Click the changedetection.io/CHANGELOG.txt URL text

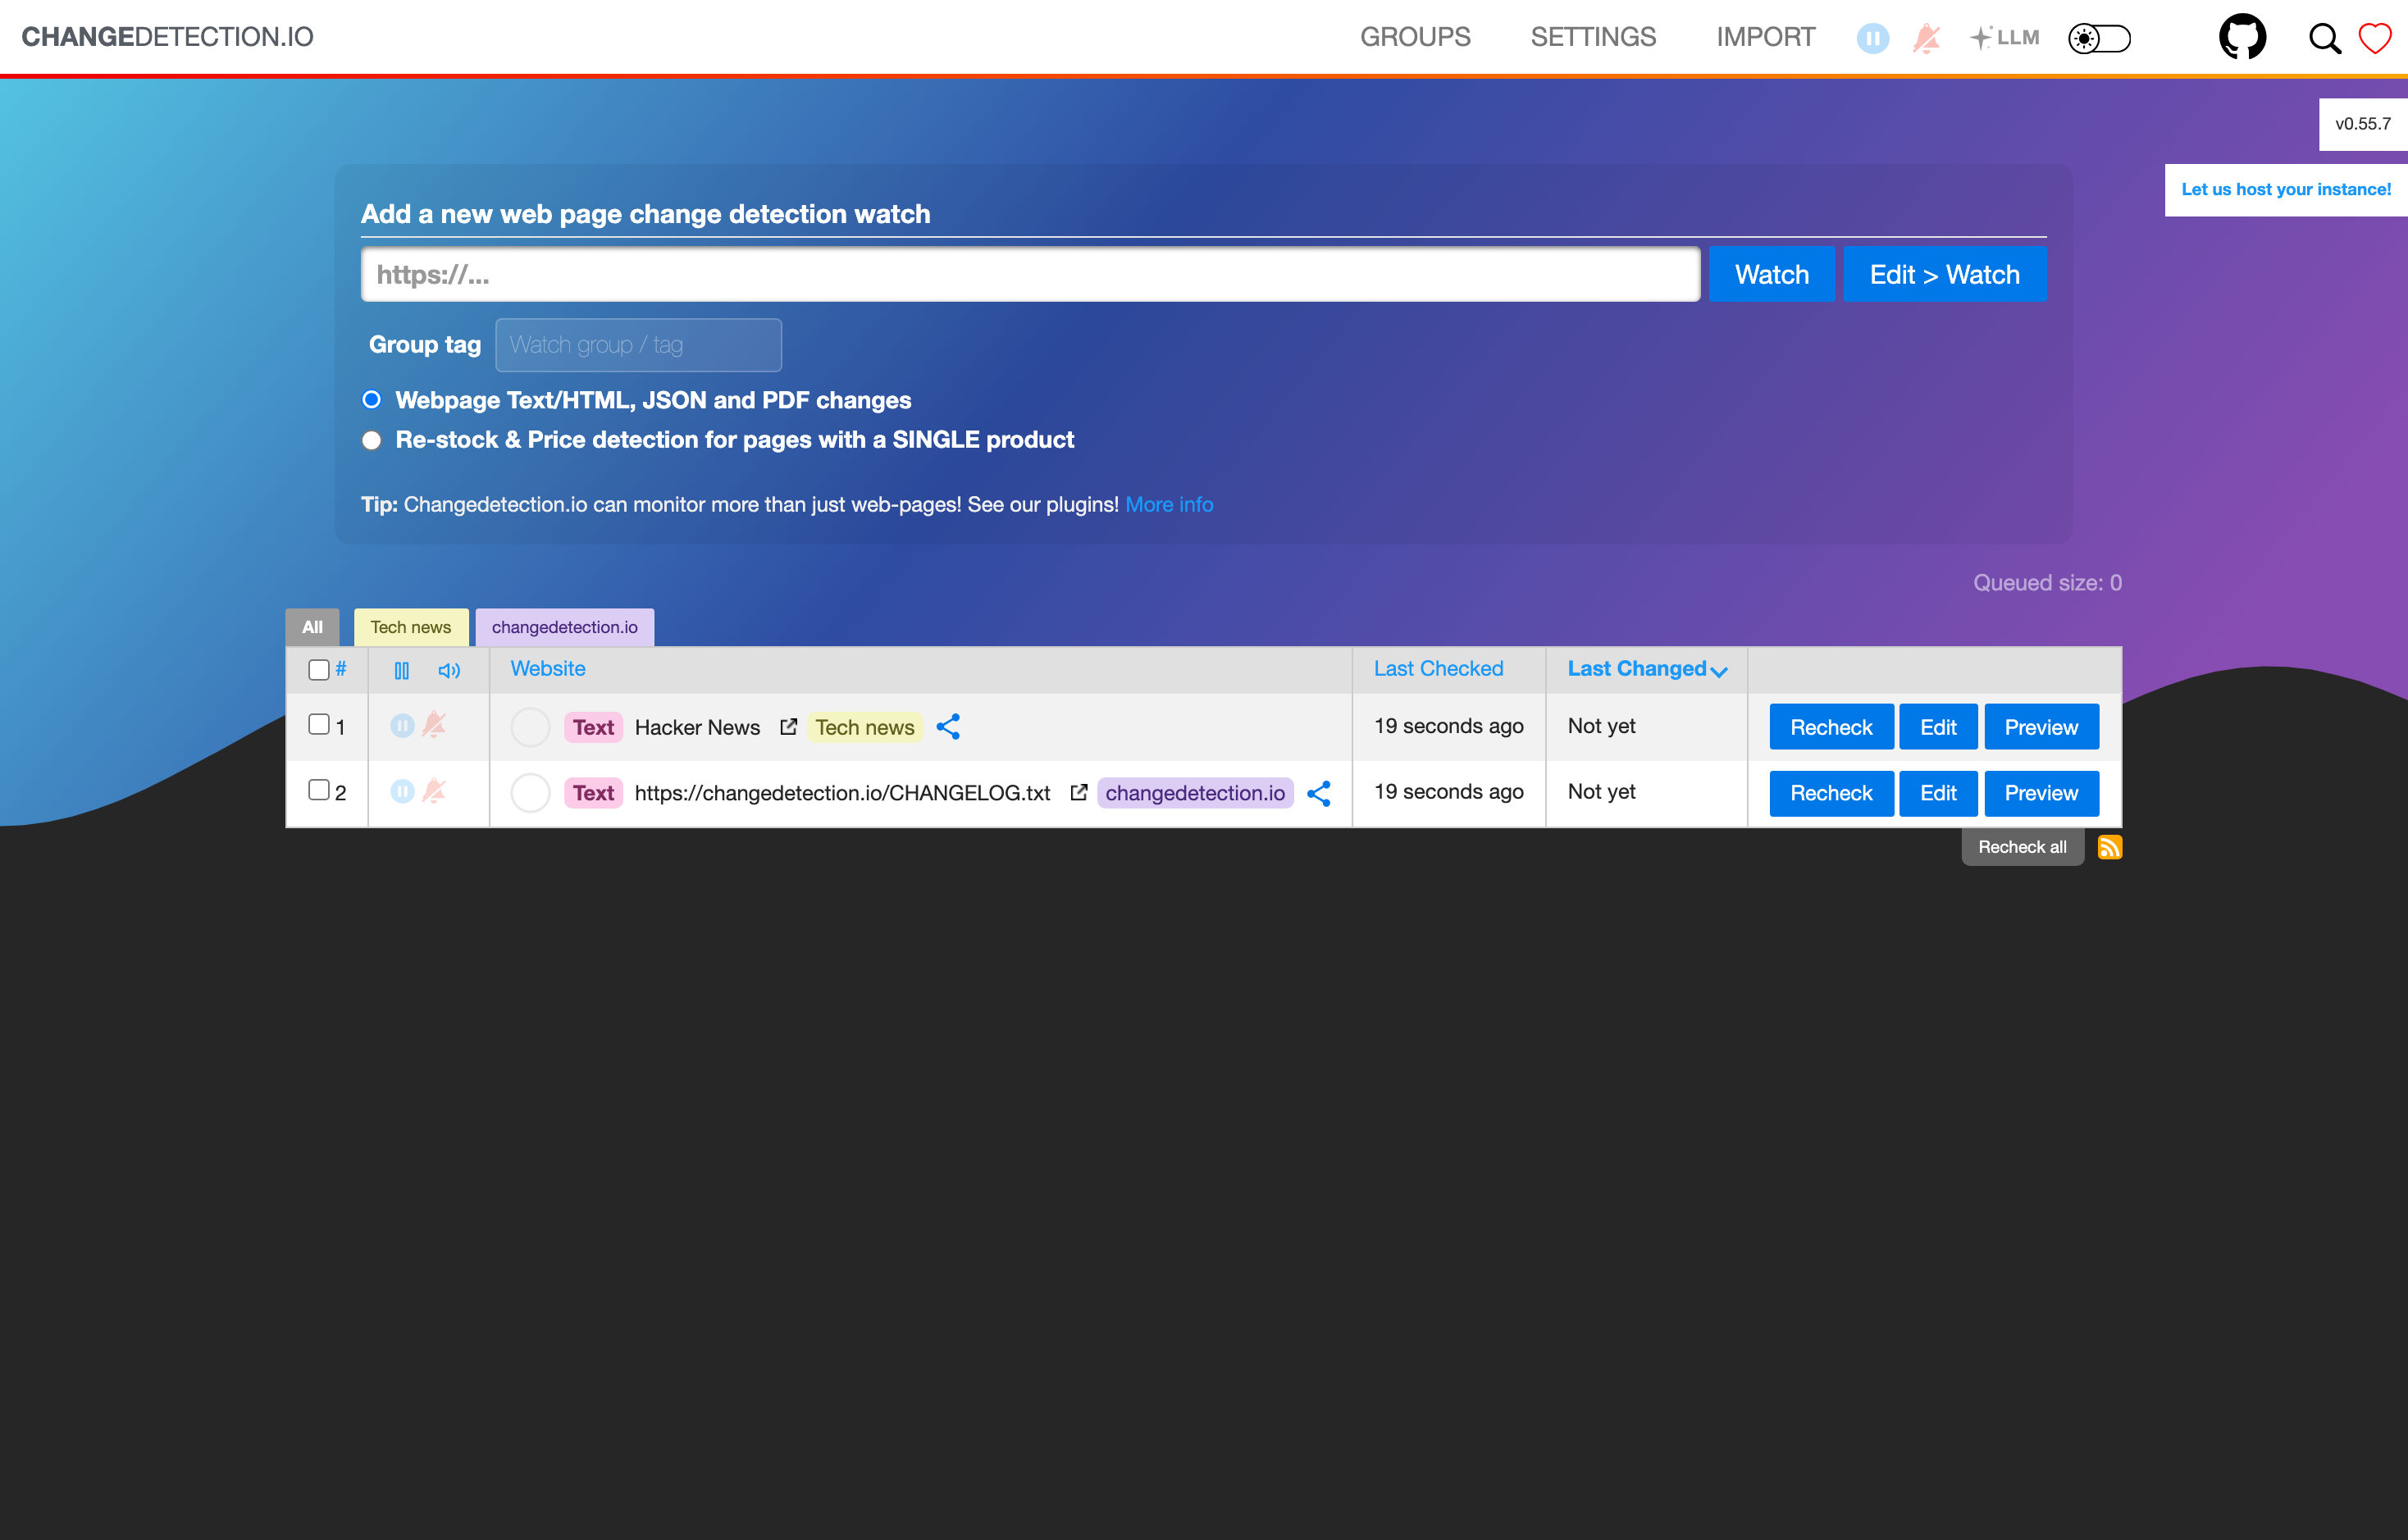pyautogui.click(x=842, y=793)
